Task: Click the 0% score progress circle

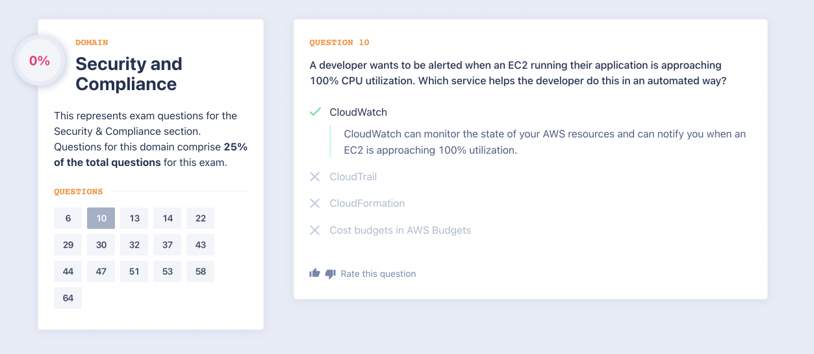Action: (x=40, y=61)
